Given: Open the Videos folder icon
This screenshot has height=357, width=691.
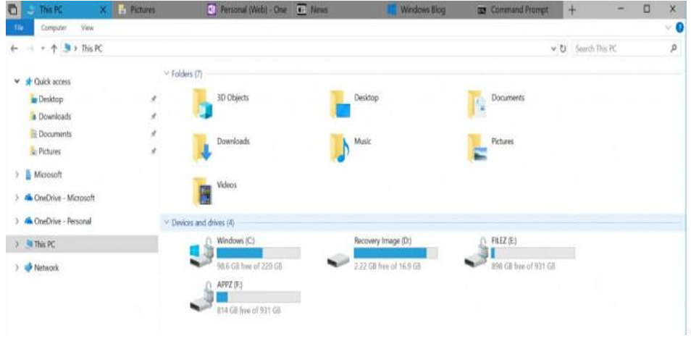Looking at the screenshot, I should 204,191.
